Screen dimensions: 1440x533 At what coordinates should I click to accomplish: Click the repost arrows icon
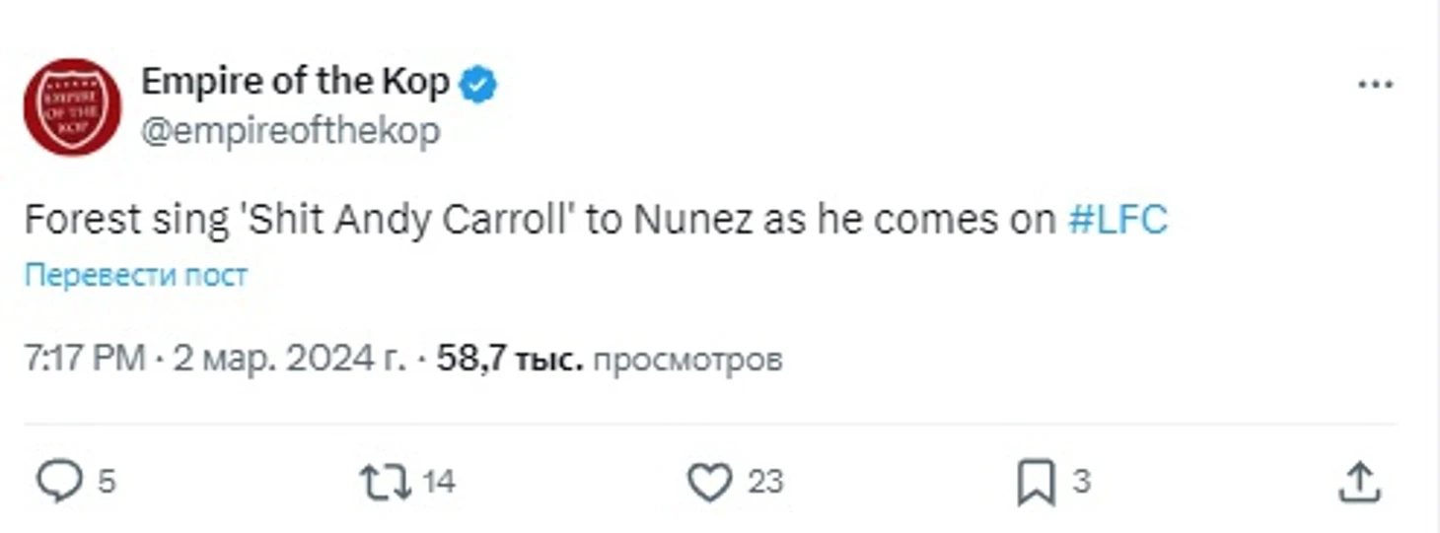pos(385,482)
